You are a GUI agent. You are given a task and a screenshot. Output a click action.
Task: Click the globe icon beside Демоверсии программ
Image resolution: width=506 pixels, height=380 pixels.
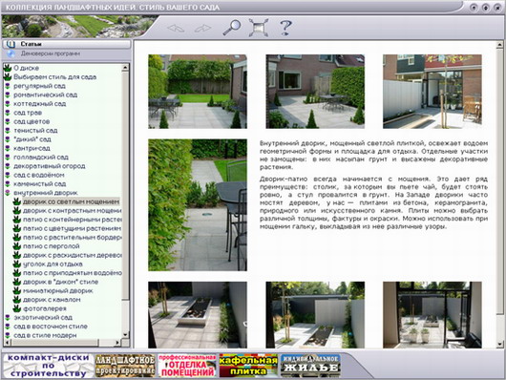coord(11,53)
